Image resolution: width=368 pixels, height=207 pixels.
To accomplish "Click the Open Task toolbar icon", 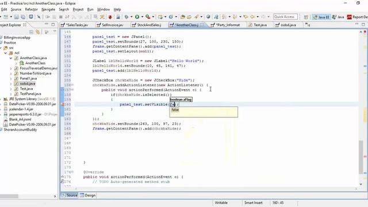I will pyautogui.click(x=189, y=17).
